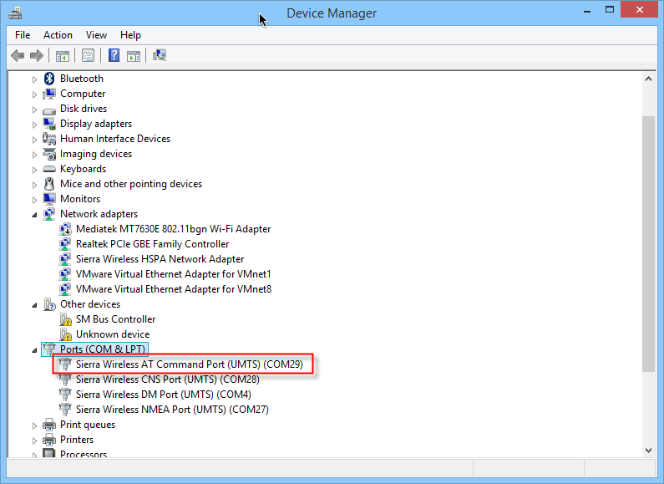Viewport: 664px width, 484px height.
Task: Select Sierra Wireless NMEA Port (COM27)
Action: click(x=172, y=410)
